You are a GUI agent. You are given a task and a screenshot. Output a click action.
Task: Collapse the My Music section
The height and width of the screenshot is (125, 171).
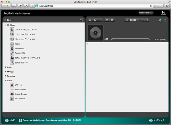pos(5,25)
